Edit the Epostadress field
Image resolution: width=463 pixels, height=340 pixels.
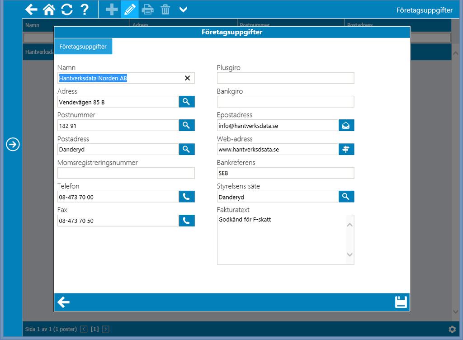[278, 125]
